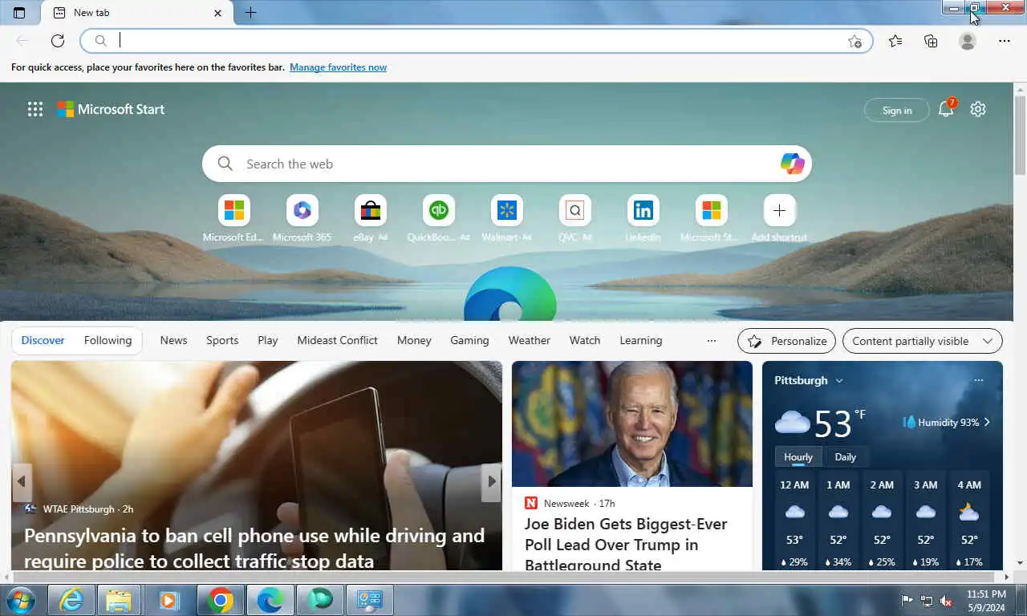Open the Watch feed tab
The width and height of the screenshot is (1027, 616).
585,340
